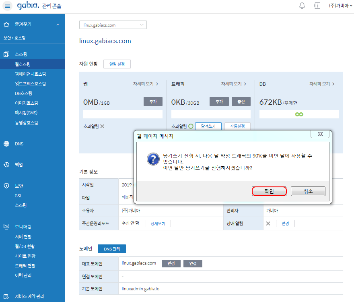Click the 672KB DB usage value
Viewport: 354px width, 302px height.
270,102
